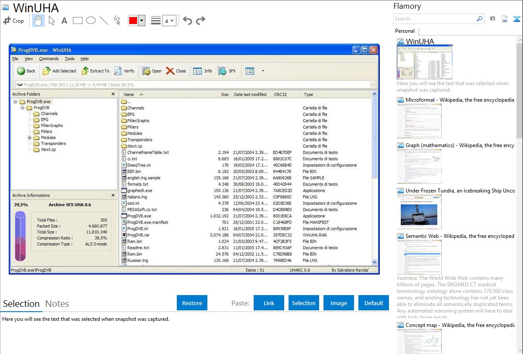523x354 pixels.
Task: Pick the rectangle shape tool
Action: 78,21
